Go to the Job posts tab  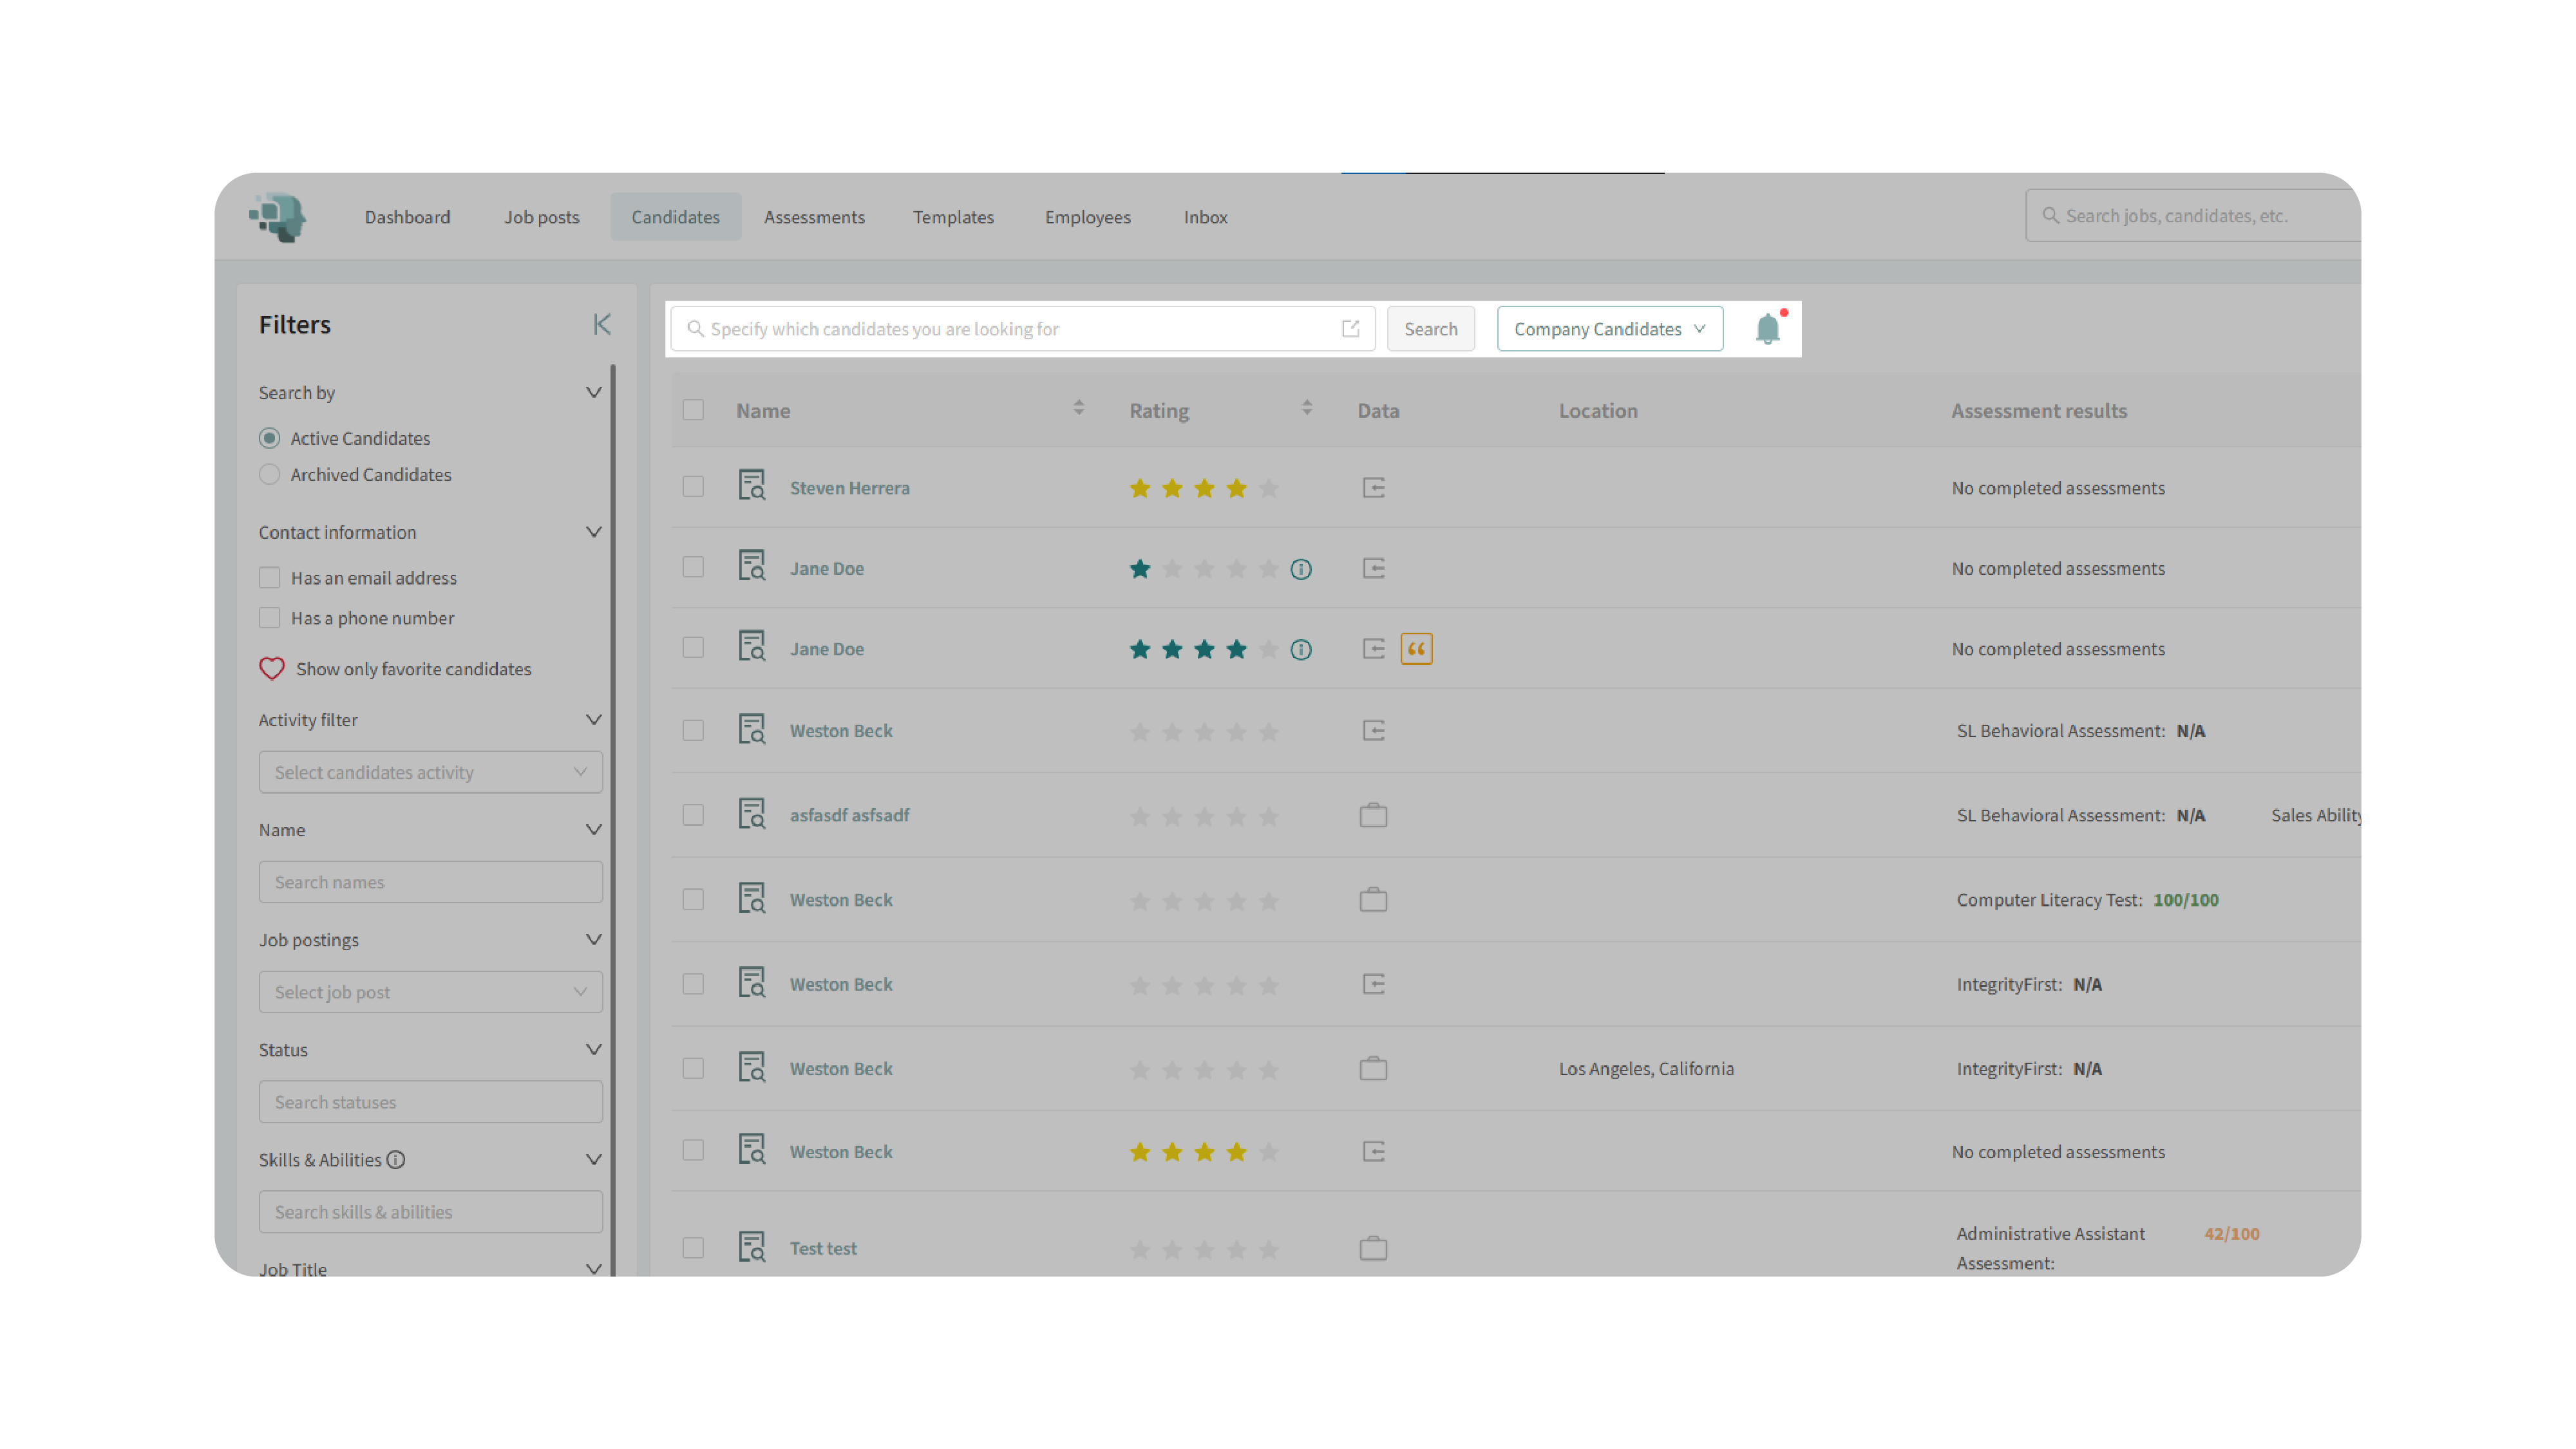pos(541,217)
